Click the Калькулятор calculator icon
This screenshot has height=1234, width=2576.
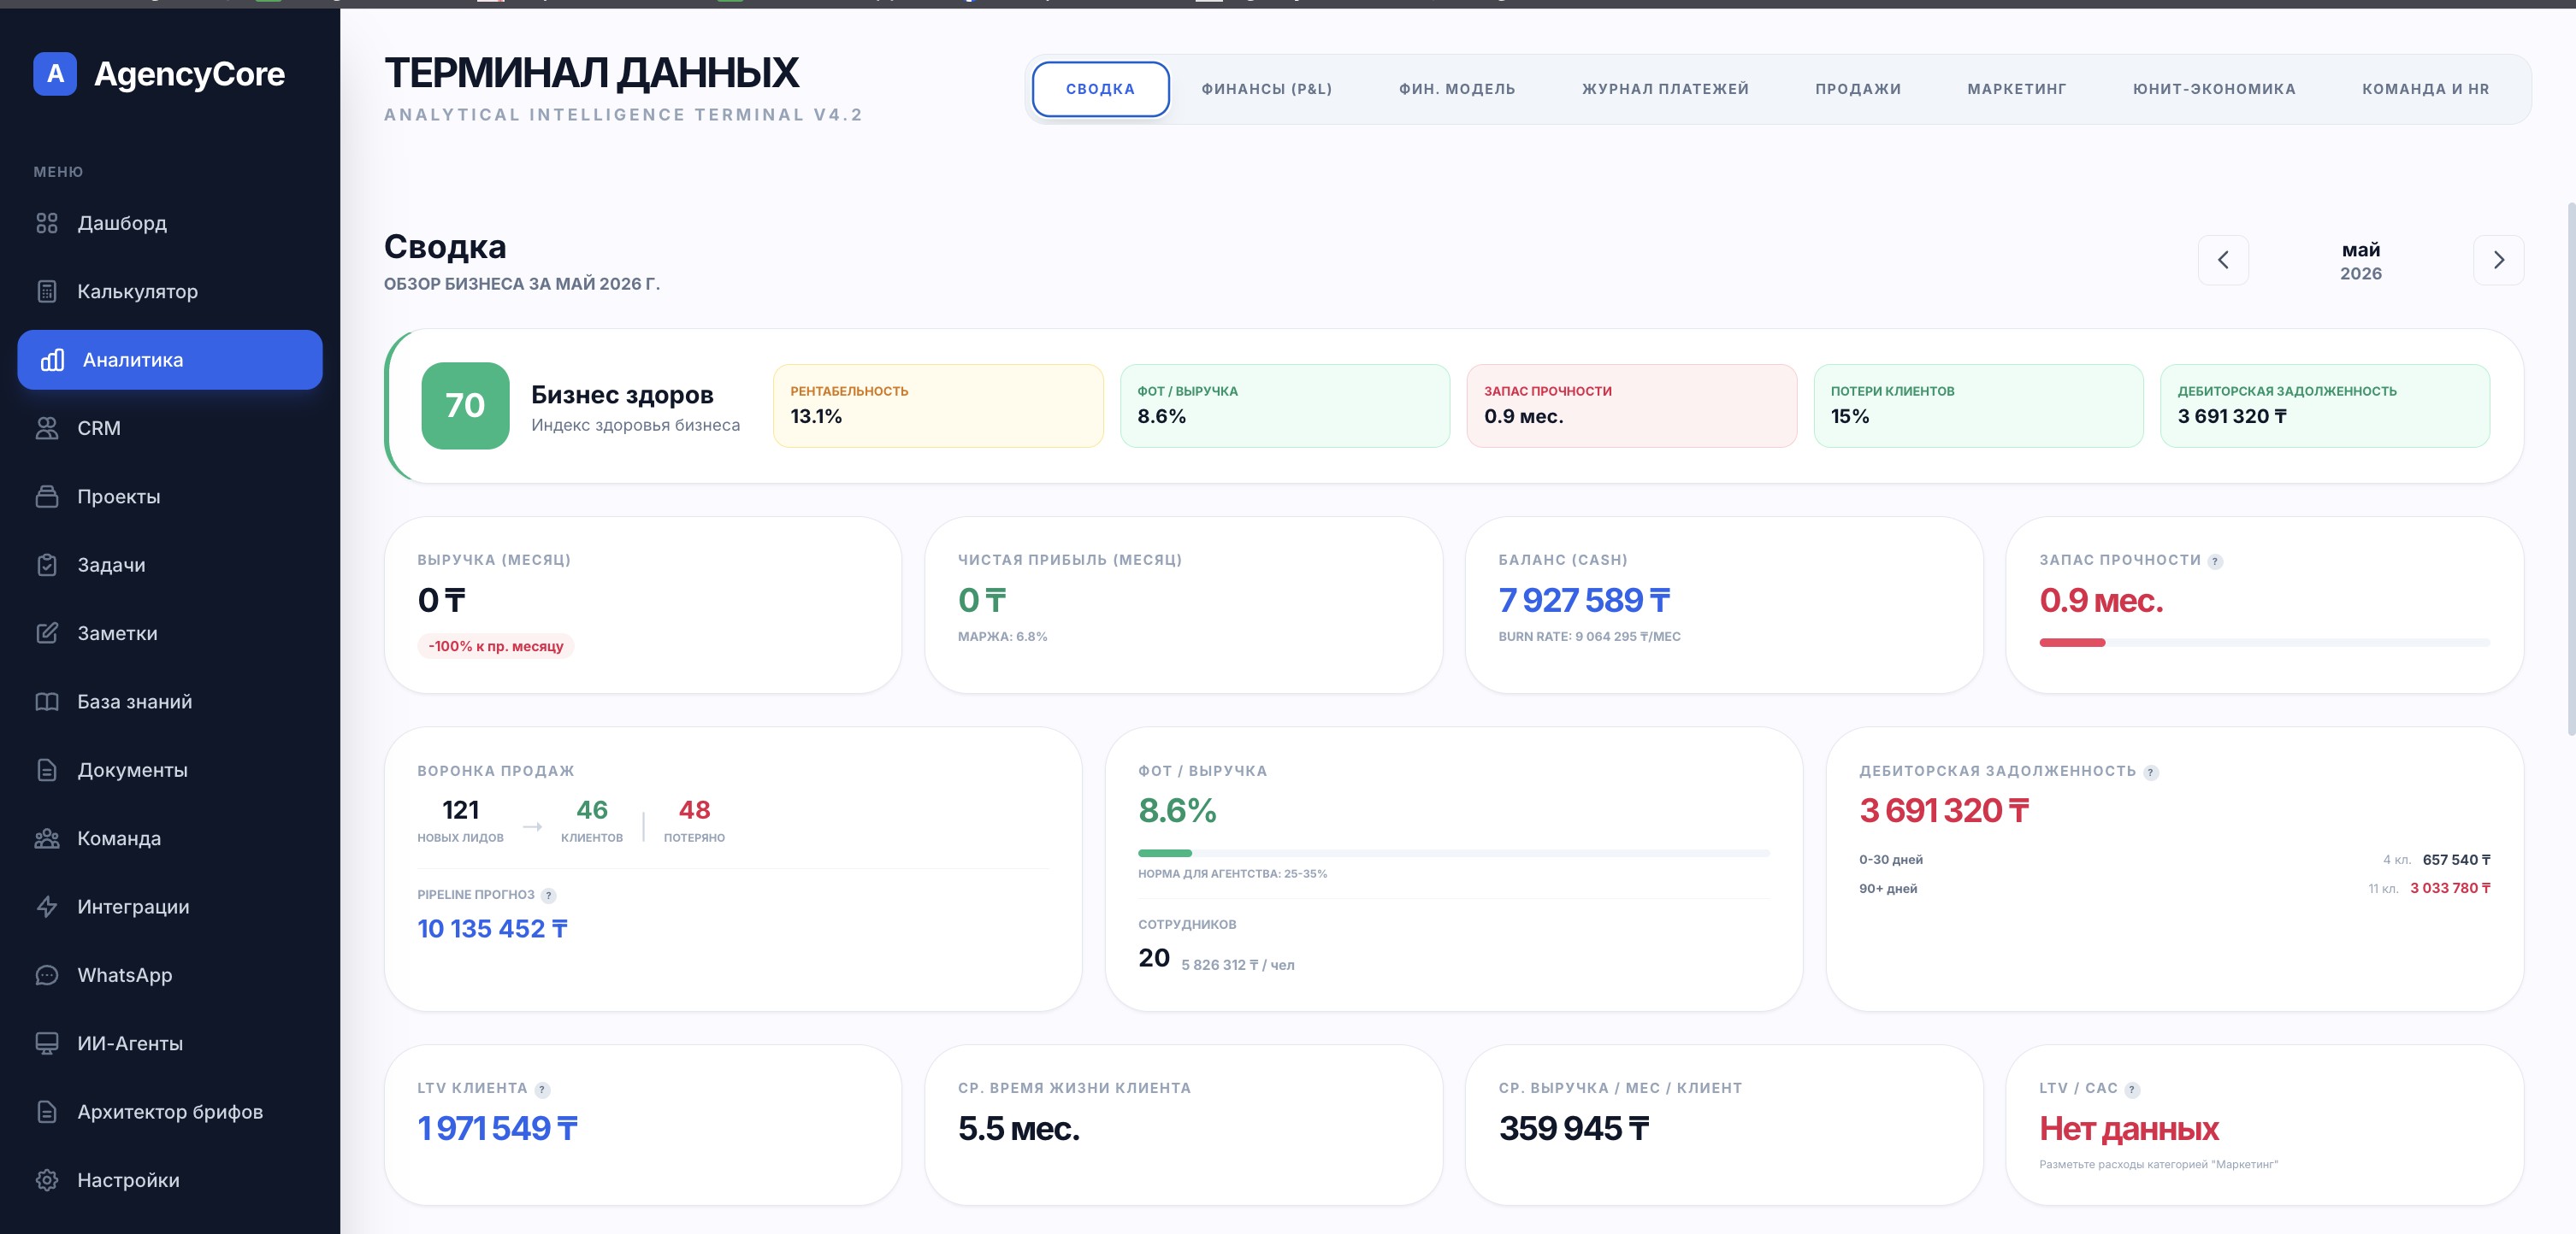point(47,291)
